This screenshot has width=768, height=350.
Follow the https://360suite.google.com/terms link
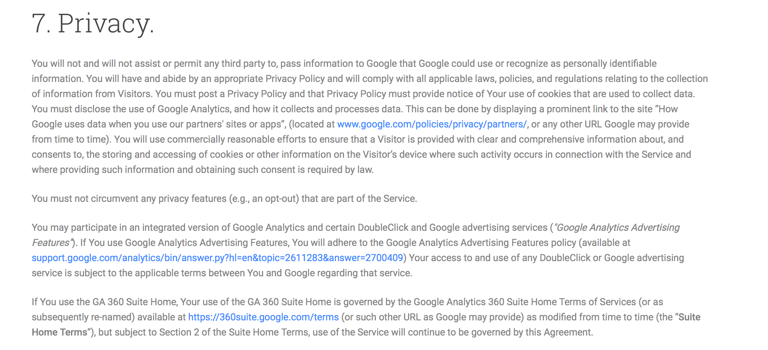point(263,317)
